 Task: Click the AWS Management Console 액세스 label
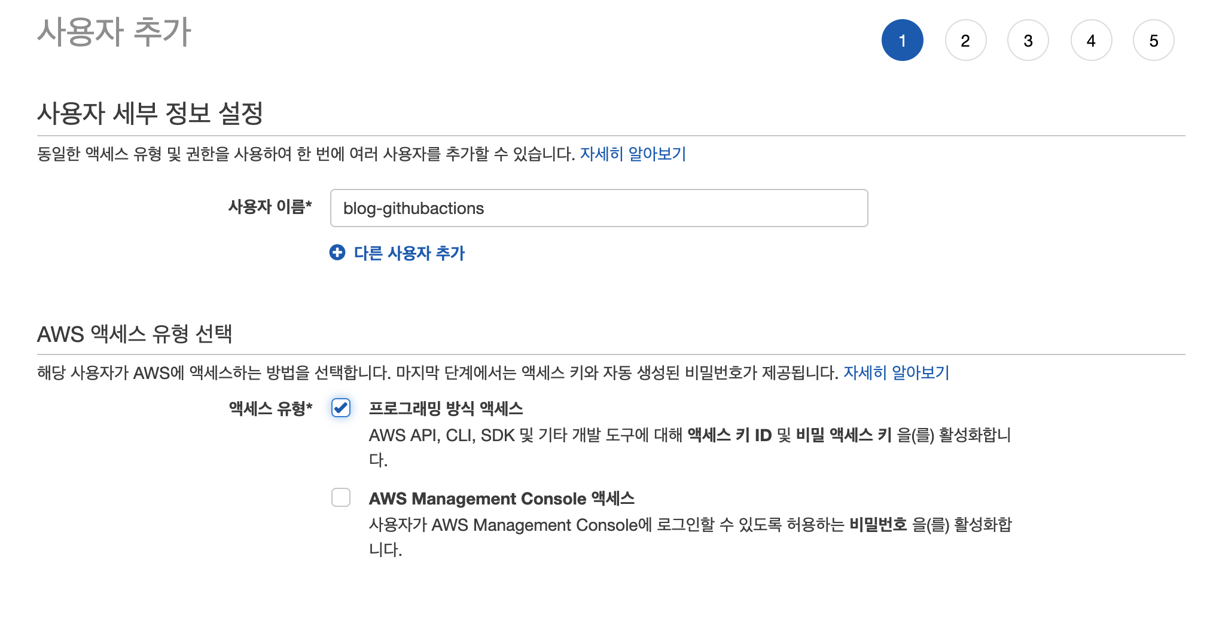[x=501, y=499]
